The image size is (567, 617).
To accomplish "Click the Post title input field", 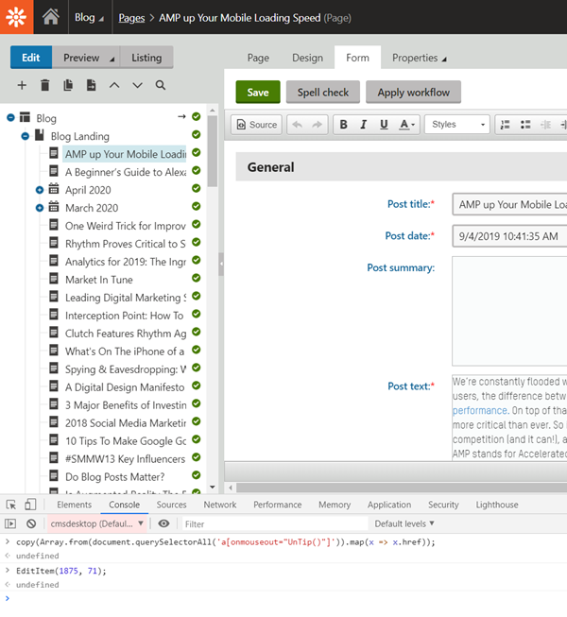I will click(x=509, y=204).
